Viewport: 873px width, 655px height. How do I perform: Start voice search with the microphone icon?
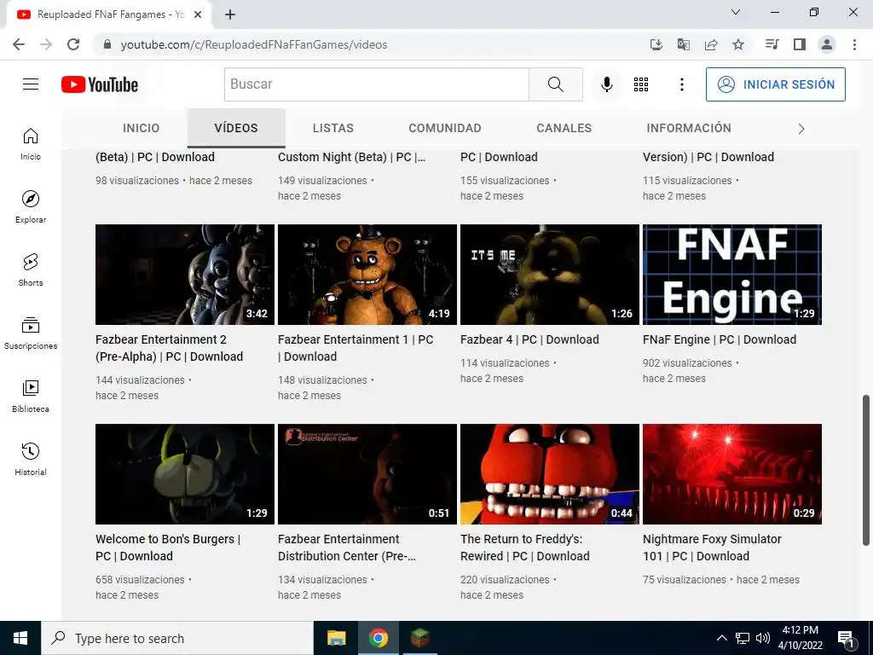(x=607, y=84)
